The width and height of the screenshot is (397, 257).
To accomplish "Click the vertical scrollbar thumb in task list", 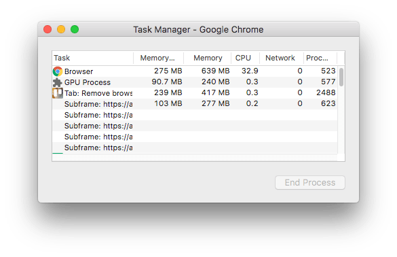I will (x=341, y=77).
